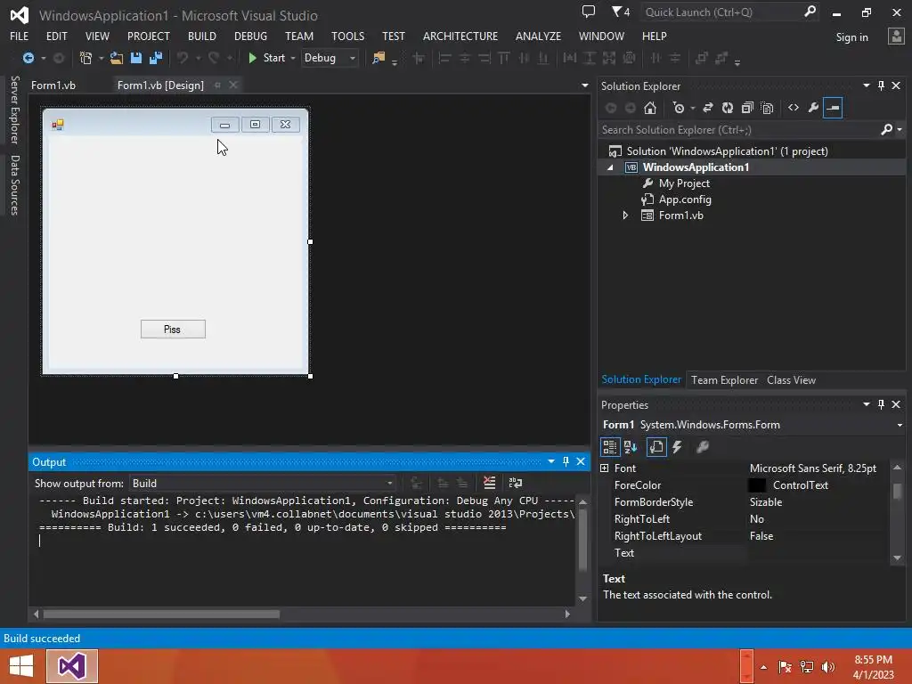Click the Quick Launch search magnifier icon
912x684 pixels.
pyautogui.click(x=810, y=11)
